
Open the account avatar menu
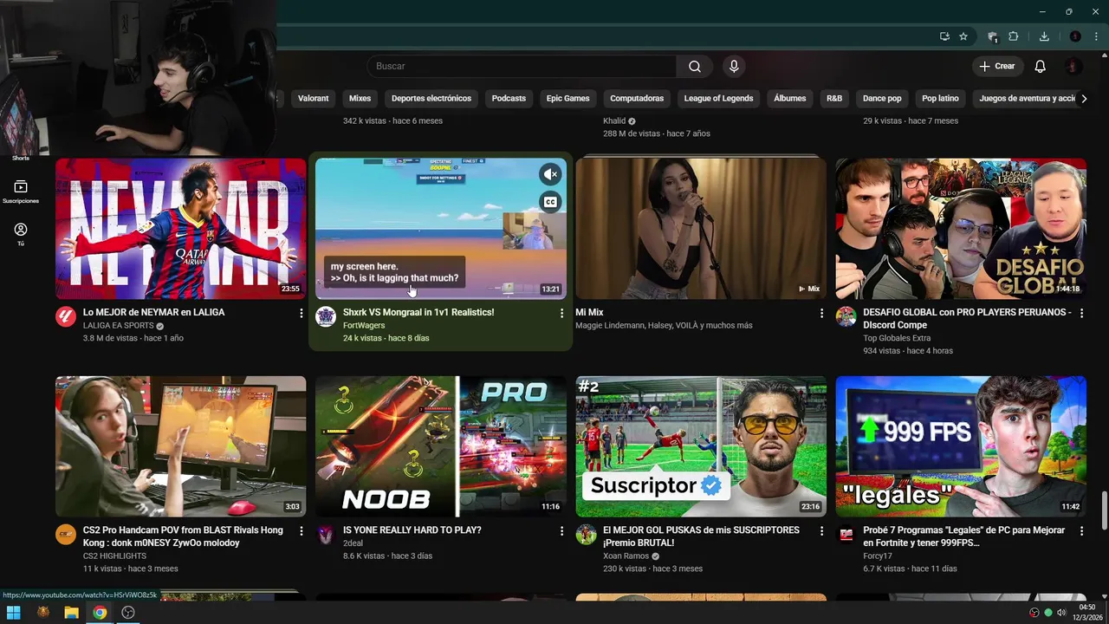tap(1073, 67)
